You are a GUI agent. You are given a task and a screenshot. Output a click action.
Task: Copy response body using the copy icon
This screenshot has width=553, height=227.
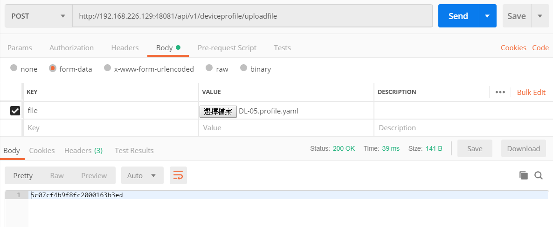(x=524, y=175)
